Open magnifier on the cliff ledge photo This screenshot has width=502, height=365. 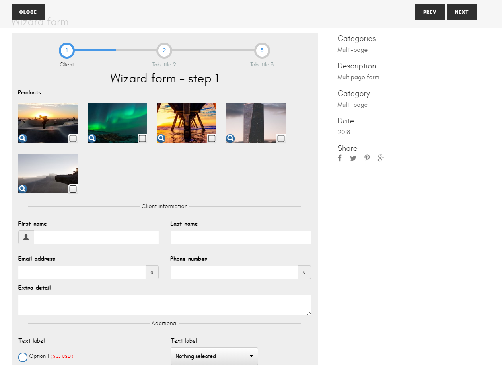coord(22,188)
